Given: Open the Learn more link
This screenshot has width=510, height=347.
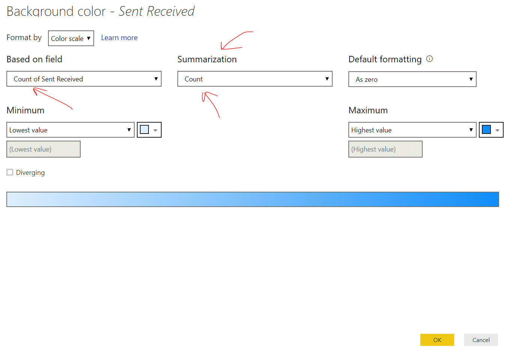Looking at the screenshot, I should [119, 38].
